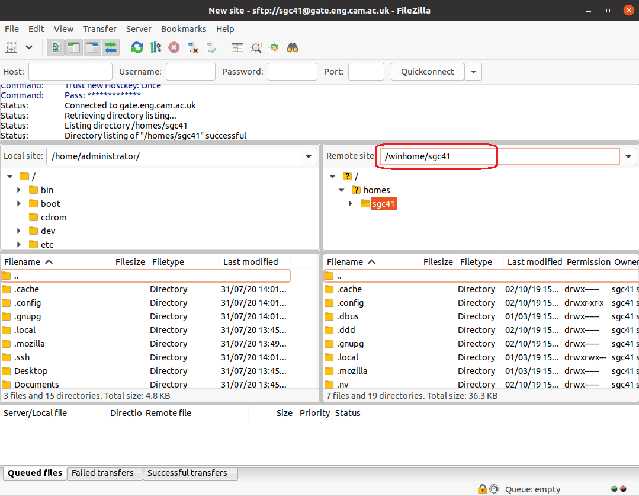Image resolution: width=639 pixels, height=496 pixels.
Task: Open the Local site path dropdown
Action: pos(309,156)
